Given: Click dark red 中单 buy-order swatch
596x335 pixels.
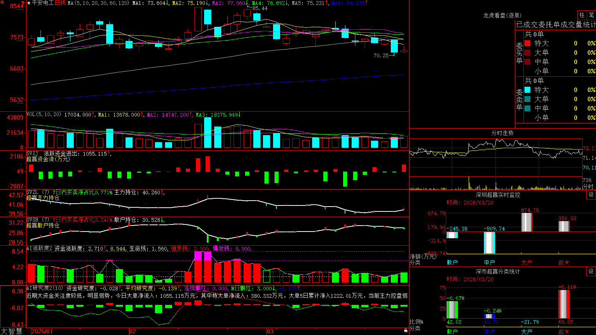Looking at the screenshot, I should point(527,62).
